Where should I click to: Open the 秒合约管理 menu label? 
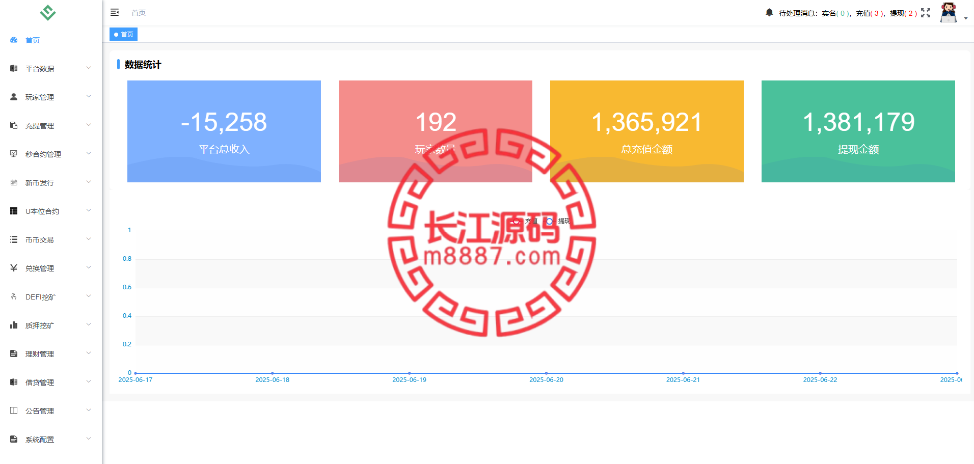click(43, 154)
